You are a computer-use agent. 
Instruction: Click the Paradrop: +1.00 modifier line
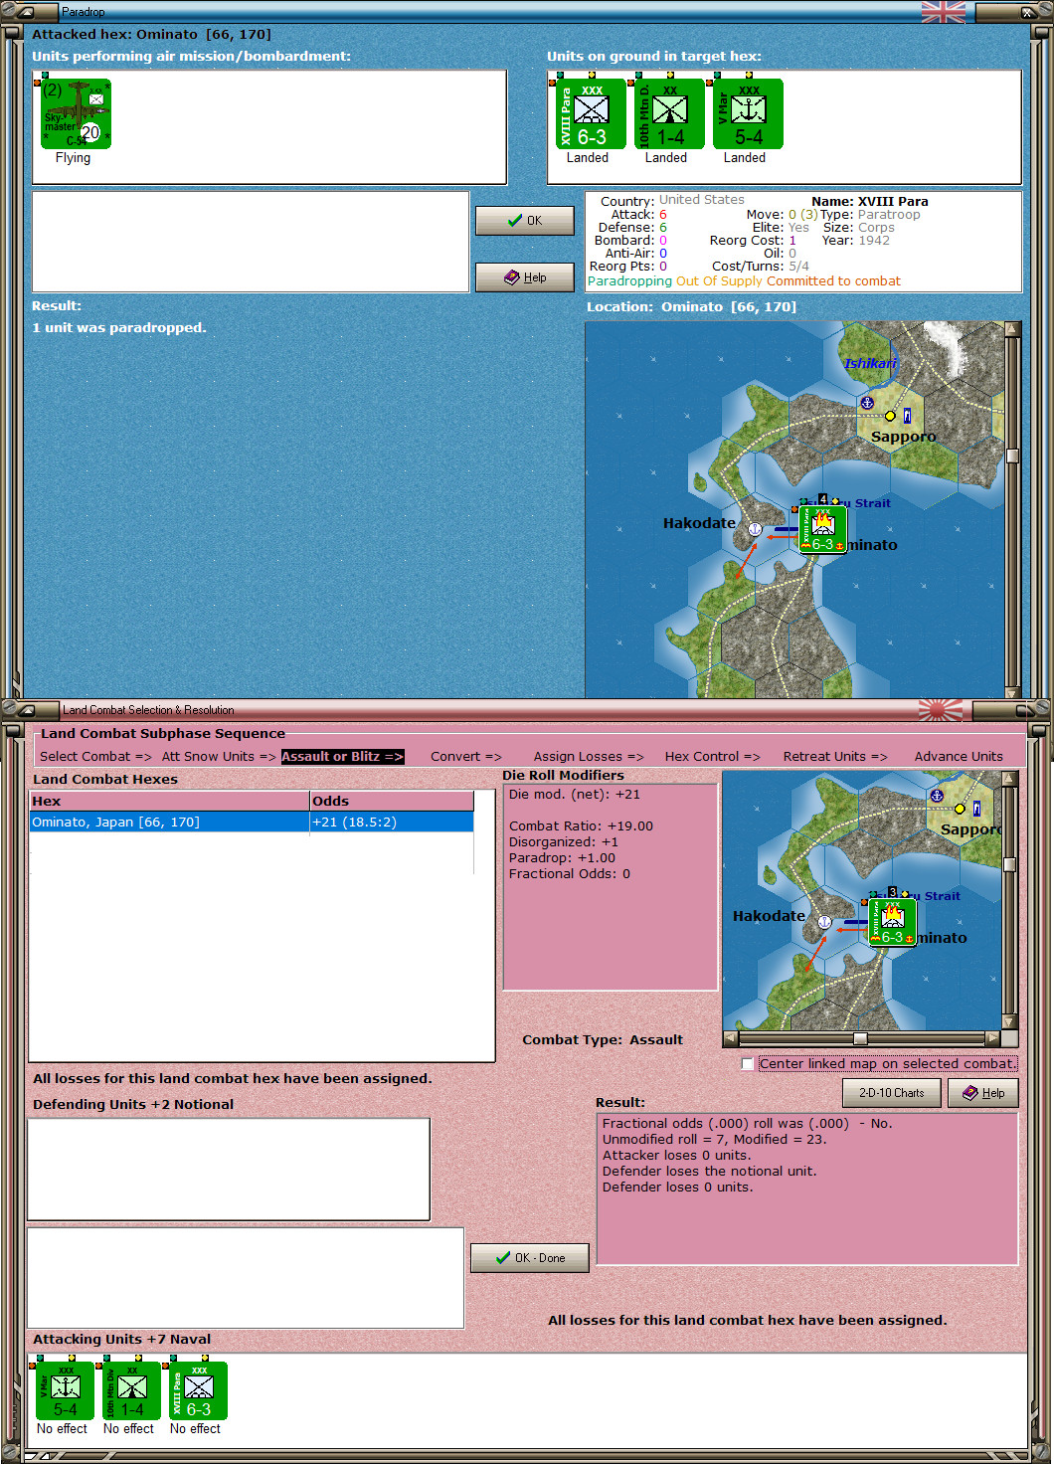[562, 858]
